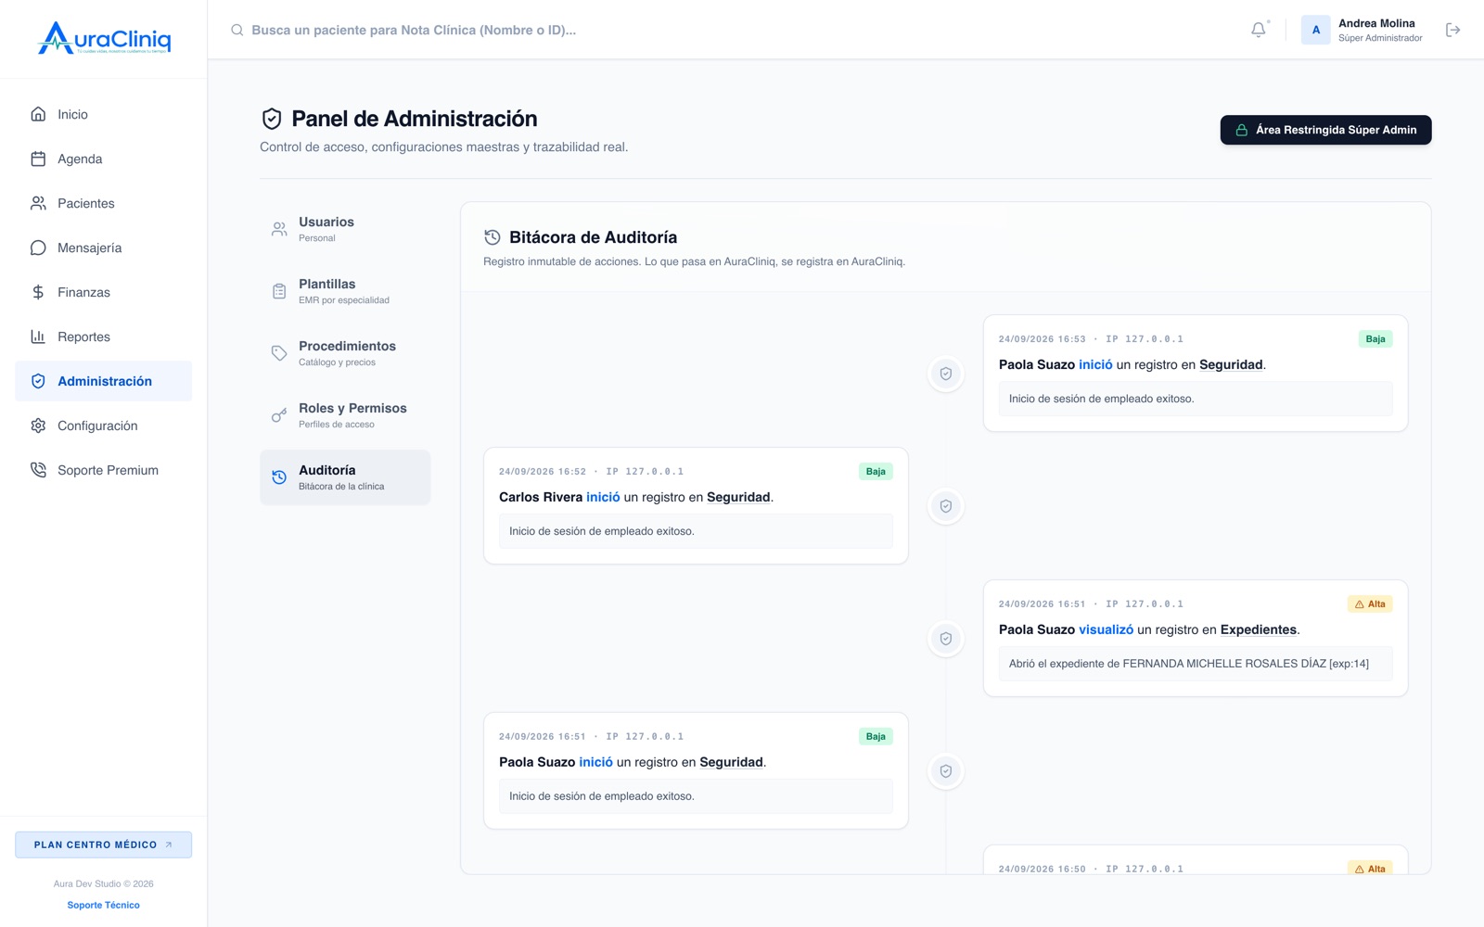1484x927 pixels.
Task: Click the Reportes bar chart icon
Action: [38, 337]
